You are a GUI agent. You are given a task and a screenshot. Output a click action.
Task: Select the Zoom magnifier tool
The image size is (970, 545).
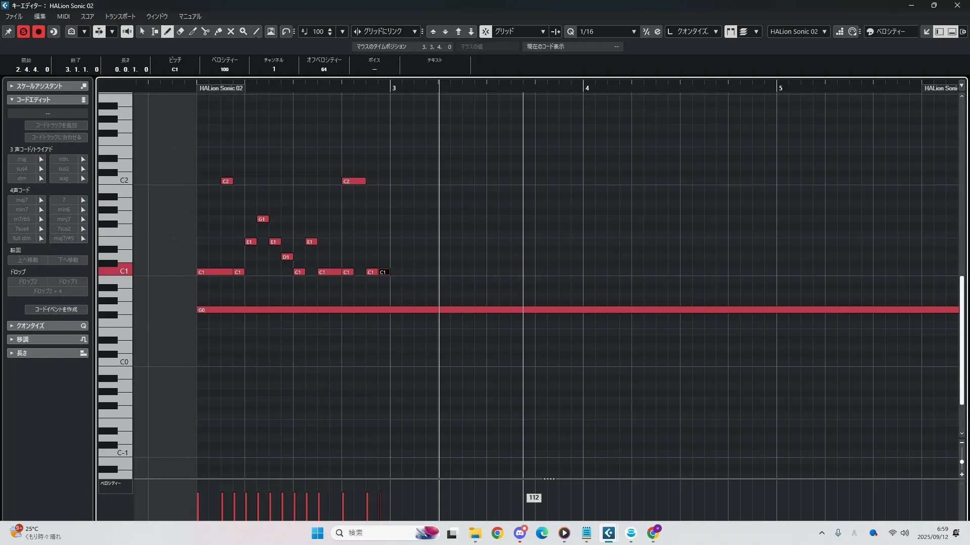click(244, 31)
